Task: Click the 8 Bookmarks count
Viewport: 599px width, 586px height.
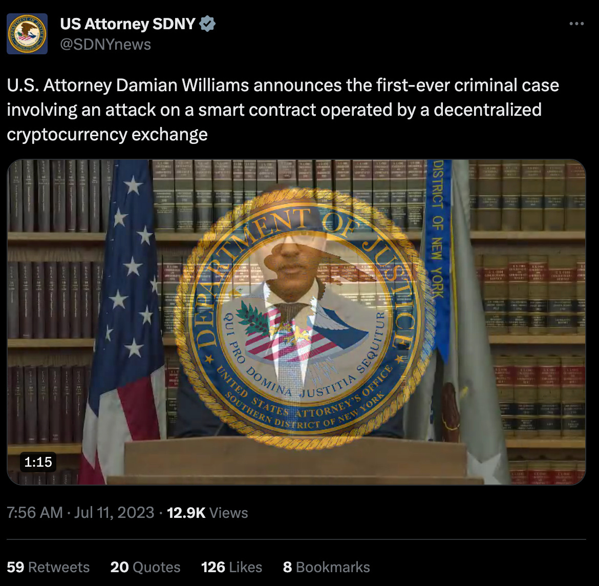Action: (x=326, y=567)
